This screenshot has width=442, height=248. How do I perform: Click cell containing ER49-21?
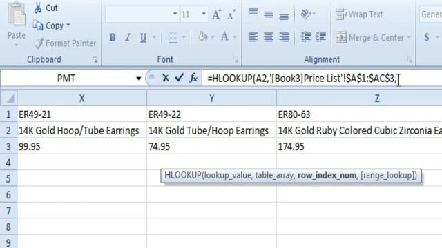[81, 114]
